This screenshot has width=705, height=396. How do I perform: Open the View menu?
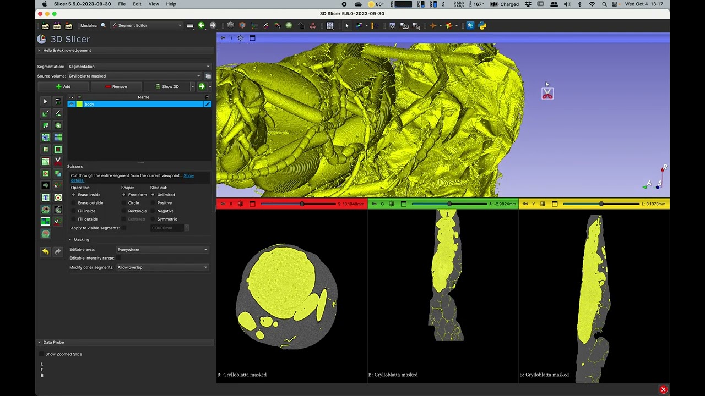pyautogui.click(x=154, y=4)
